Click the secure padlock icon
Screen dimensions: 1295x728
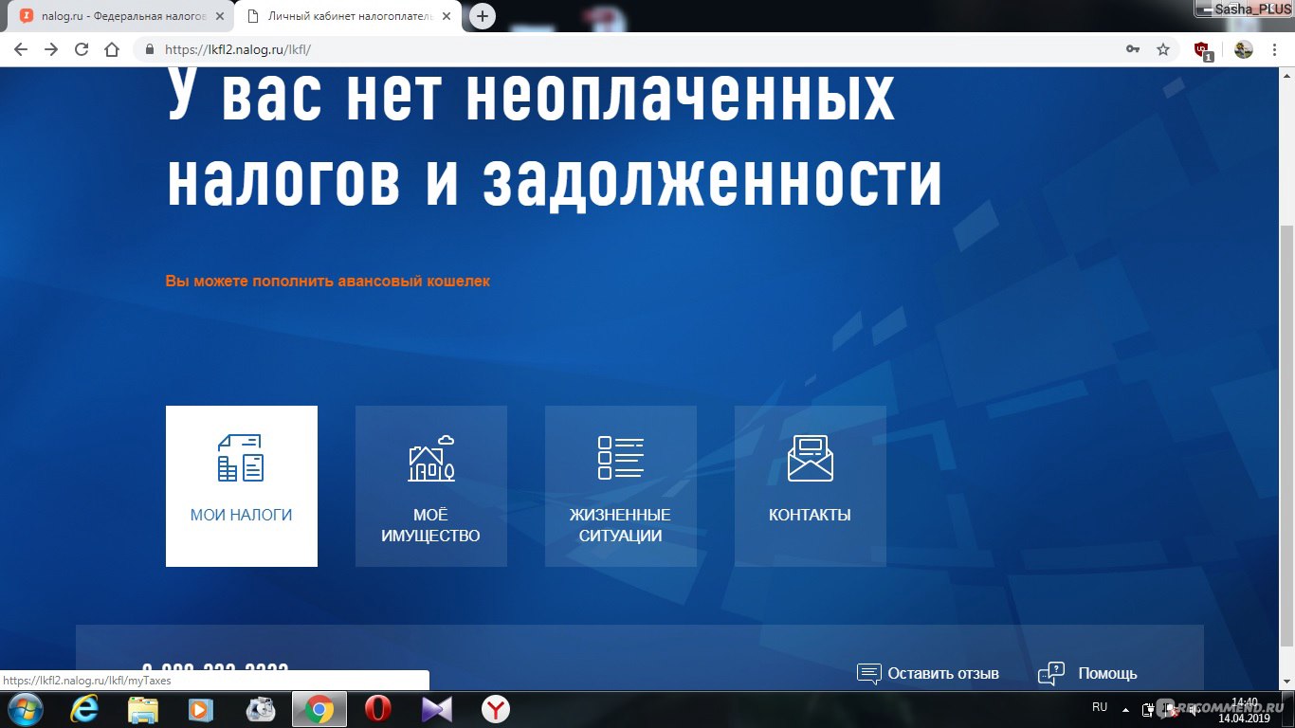[150, 49]
